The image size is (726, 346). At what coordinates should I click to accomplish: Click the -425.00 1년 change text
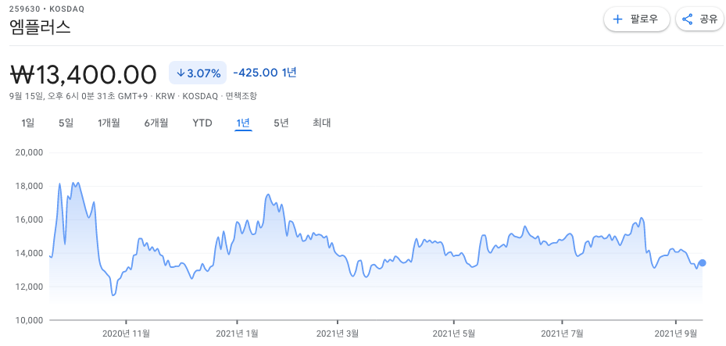coord(265,73)
